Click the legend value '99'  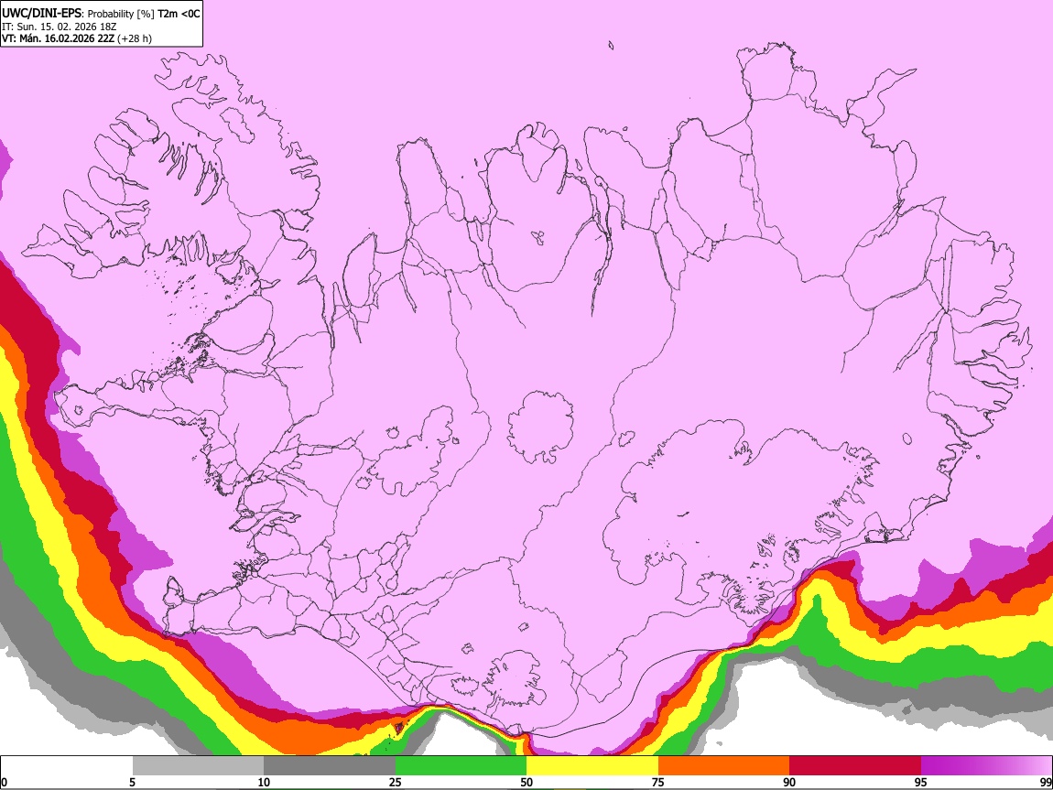pos(1046,782)
